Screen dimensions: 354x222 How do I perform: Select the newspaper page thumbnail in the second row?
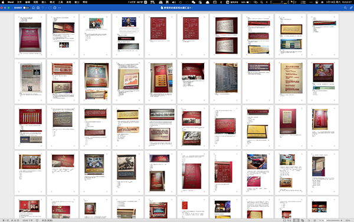point(30,81)
